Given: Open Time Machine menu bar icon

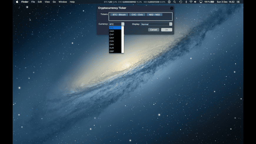Looking at the screenshot, I should coord(181,2).
